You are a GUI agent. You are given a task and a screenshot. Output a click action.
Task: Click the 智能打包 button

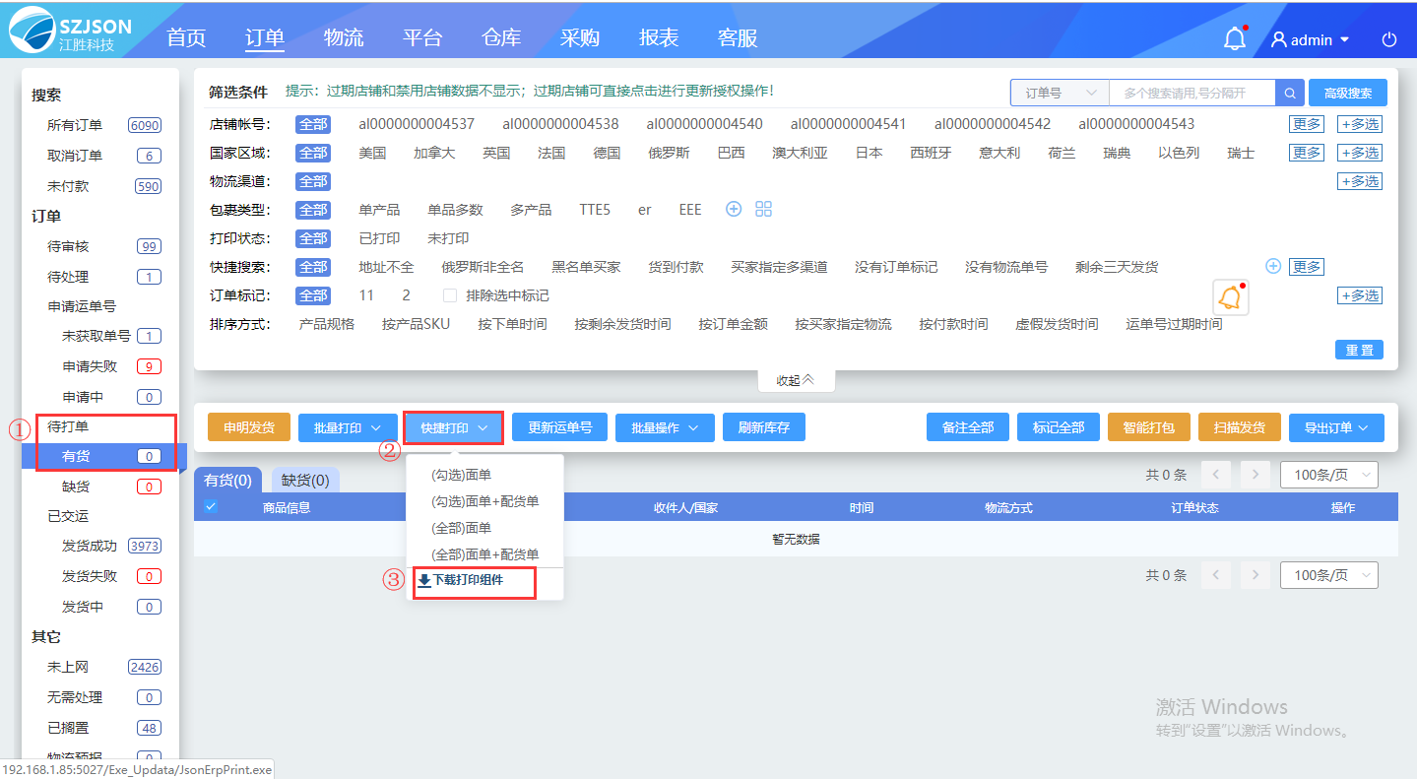1149,427
